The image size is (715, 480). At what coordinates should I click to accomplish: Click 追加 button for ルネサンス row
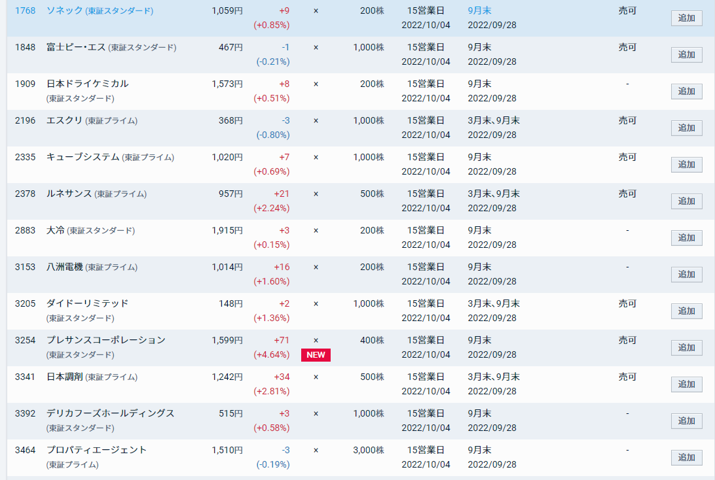coord(686,201)
